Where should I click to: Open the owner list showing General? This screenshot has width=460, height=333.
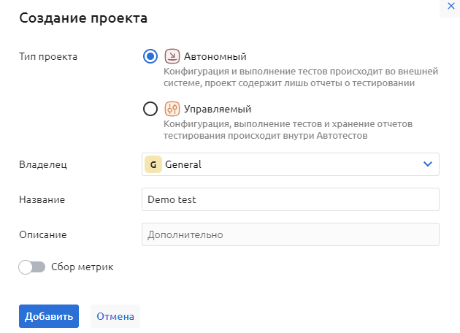[x=290, y=164]
